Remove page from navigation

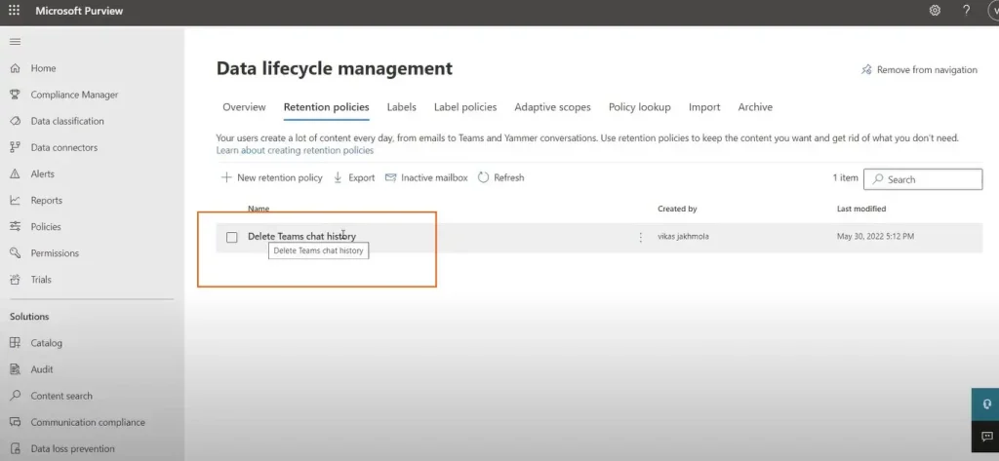(918, 70)
